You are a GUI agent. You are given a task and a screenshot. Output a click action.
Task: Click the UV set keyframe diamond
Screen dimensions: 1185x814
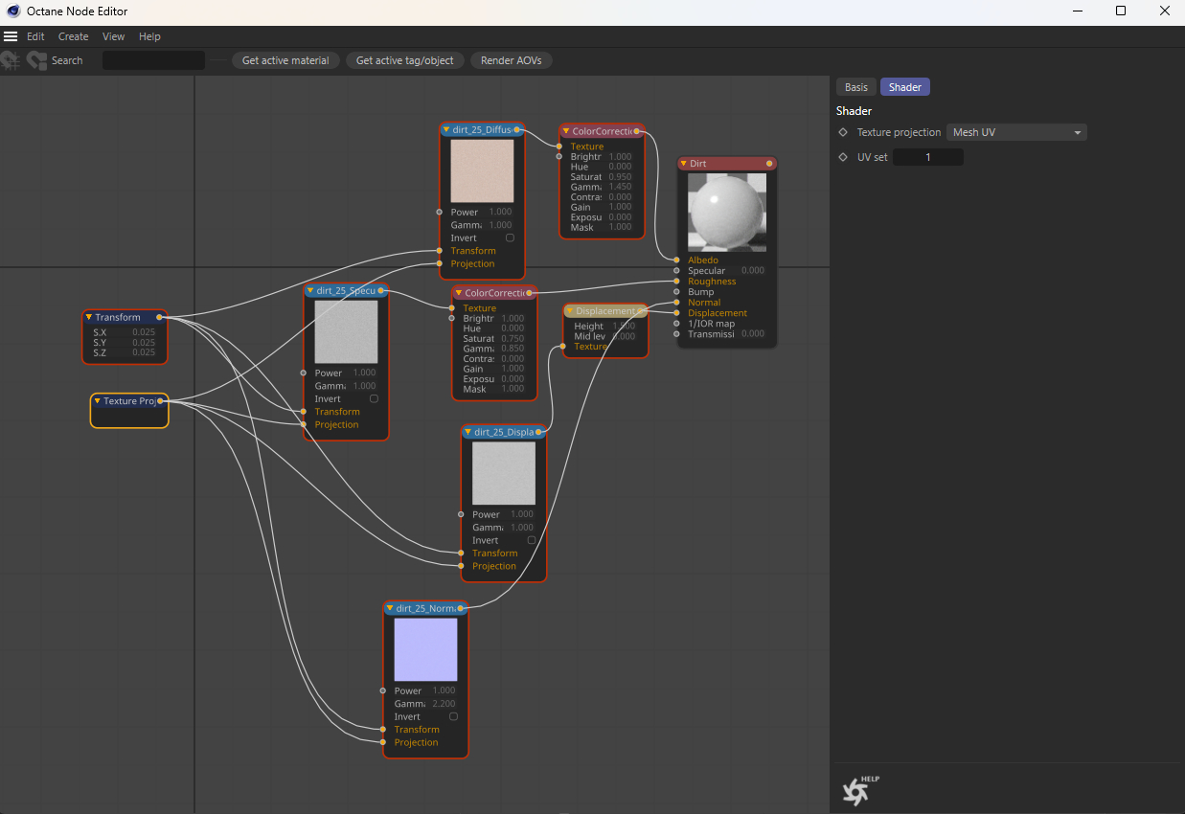(x=843, y=157)
